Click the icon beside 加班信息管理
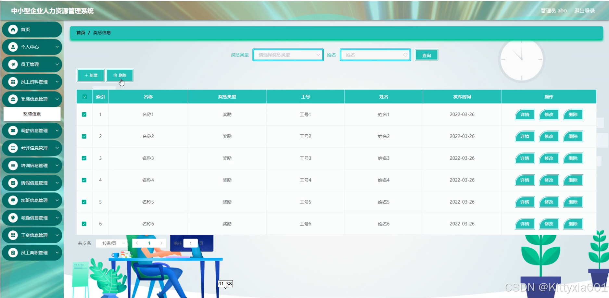Viewport: 609px width, 298px height. click(x=13, y=200)
